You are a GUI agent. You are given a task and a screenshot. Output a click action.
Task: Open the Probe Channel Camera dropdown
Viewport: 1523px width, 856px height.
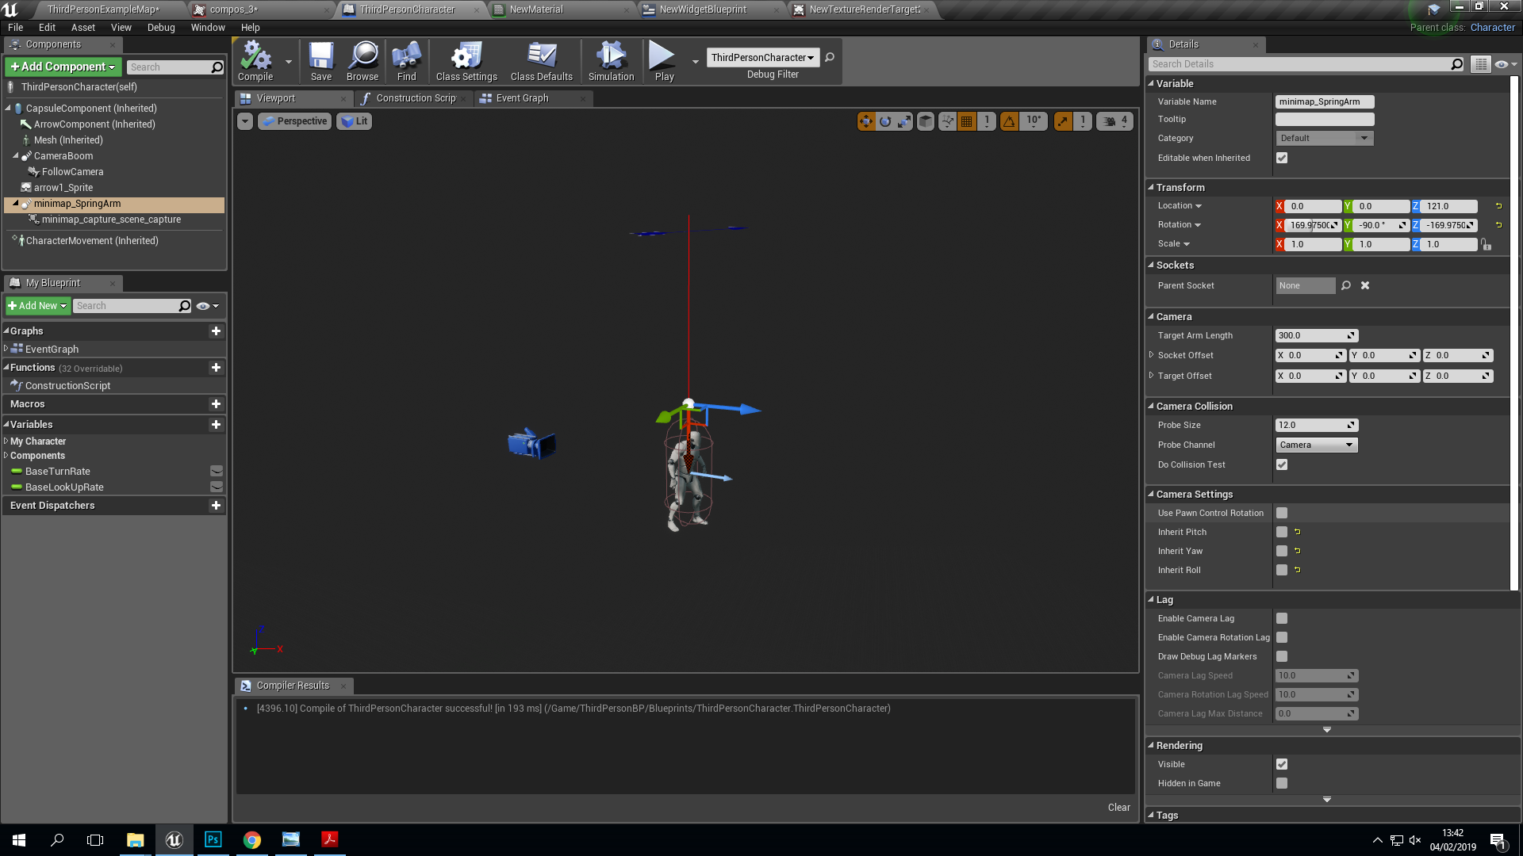[1316, 445]
